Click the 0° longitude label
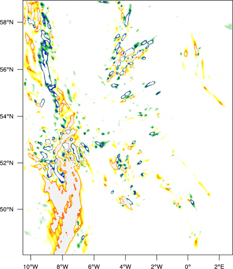 coord(188,266)
